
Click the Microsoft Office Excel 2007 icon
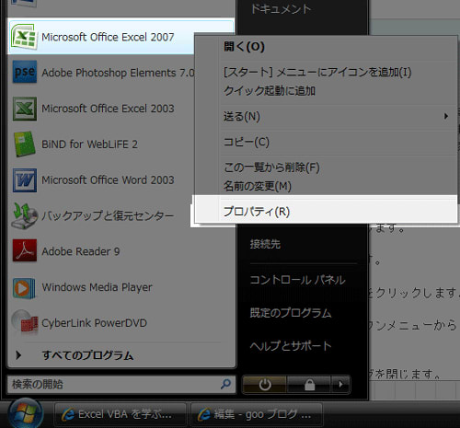click(x=24, y=37)
